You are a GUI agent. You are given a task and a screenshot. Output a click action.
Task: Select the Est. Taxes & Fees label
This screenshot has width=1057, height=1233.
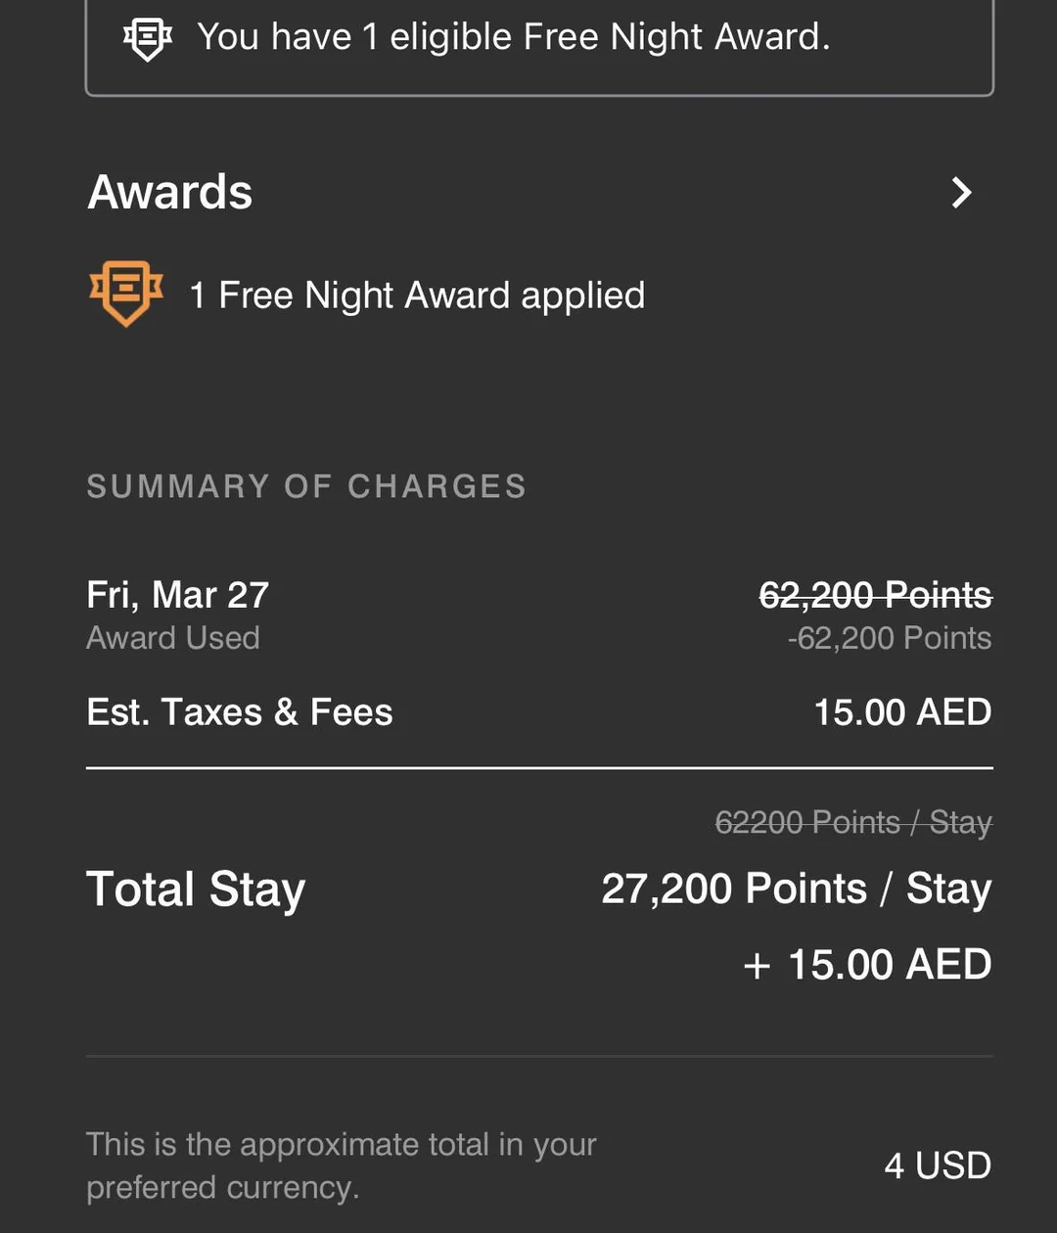[240, 712]
